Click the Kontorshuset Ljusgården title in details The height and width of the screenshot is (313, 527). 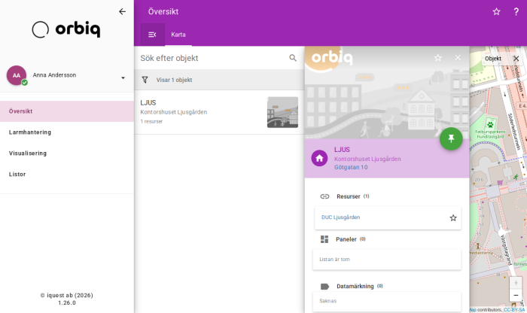click(367, 159)
